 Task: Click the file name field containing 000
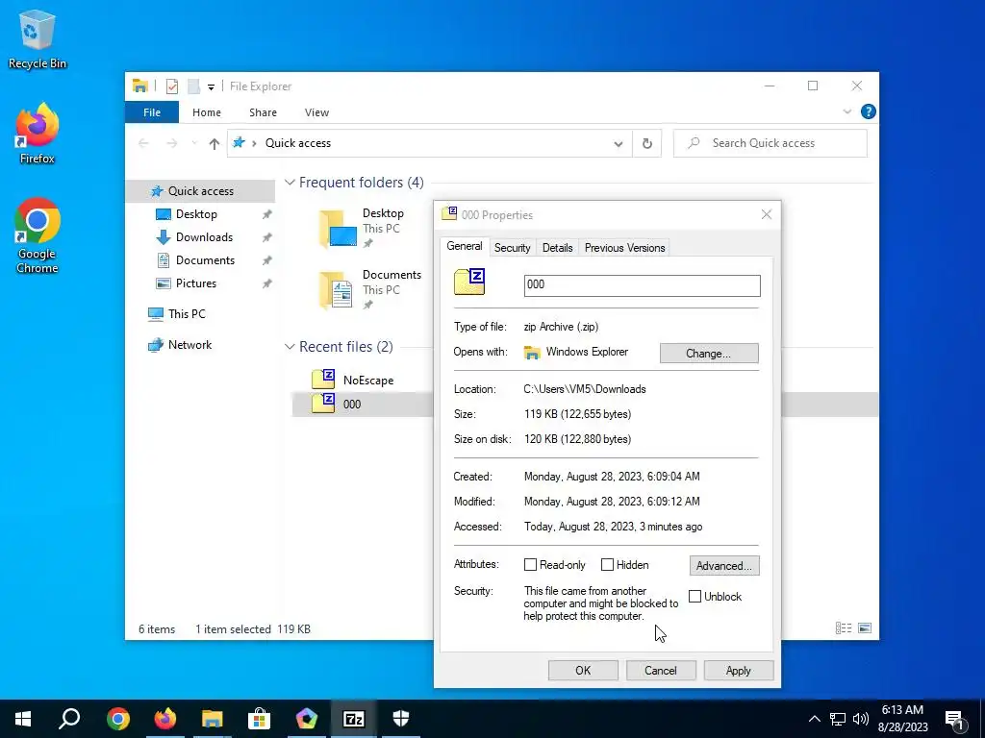click(642, 285)
